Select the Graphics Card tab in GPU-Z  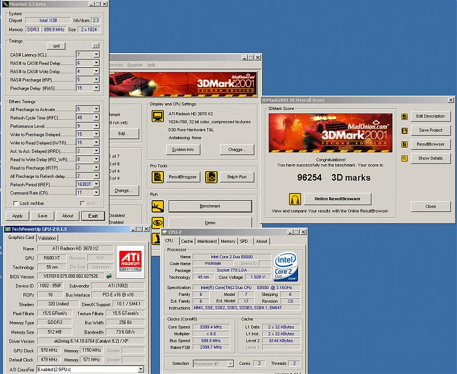(21, 237)
